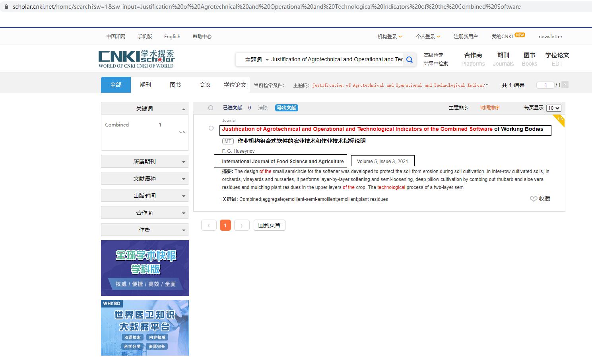Expand the 出版时间 filter
Viewport: 592px width, 360px height.
tap(145, 196)
